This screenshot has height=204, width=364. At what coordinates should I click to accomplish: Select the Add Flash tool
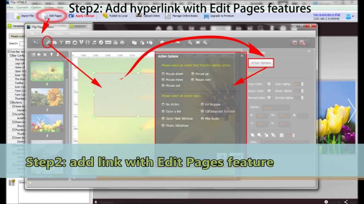pyautogui.click(x=101, y=42)
